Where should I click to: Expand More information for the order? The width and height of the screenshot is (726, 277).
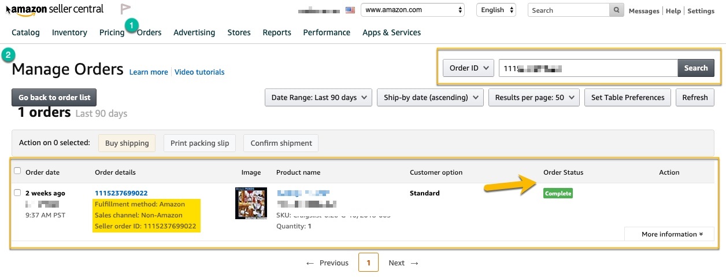[x=669, y=234]
